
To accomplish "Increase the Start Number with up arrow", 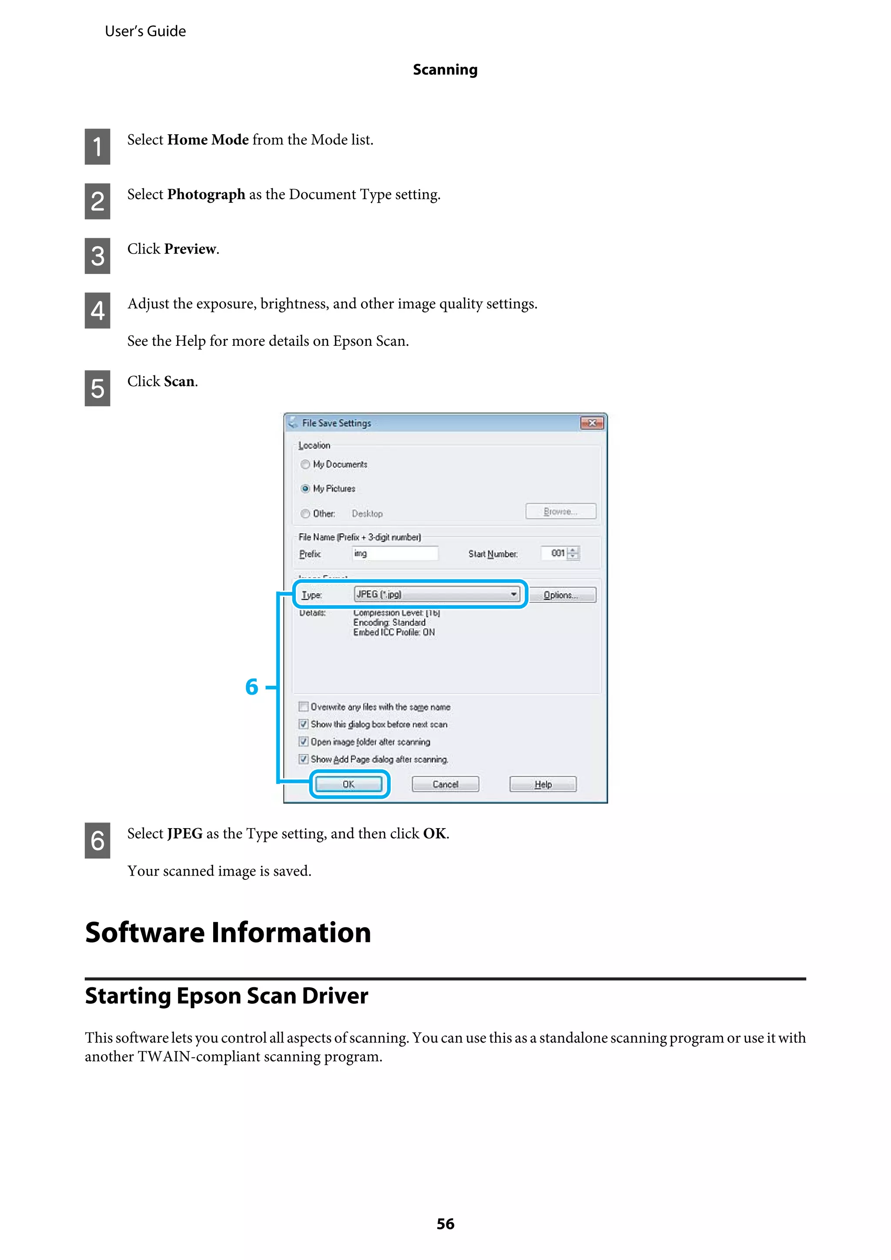I will tap(573, 550).
